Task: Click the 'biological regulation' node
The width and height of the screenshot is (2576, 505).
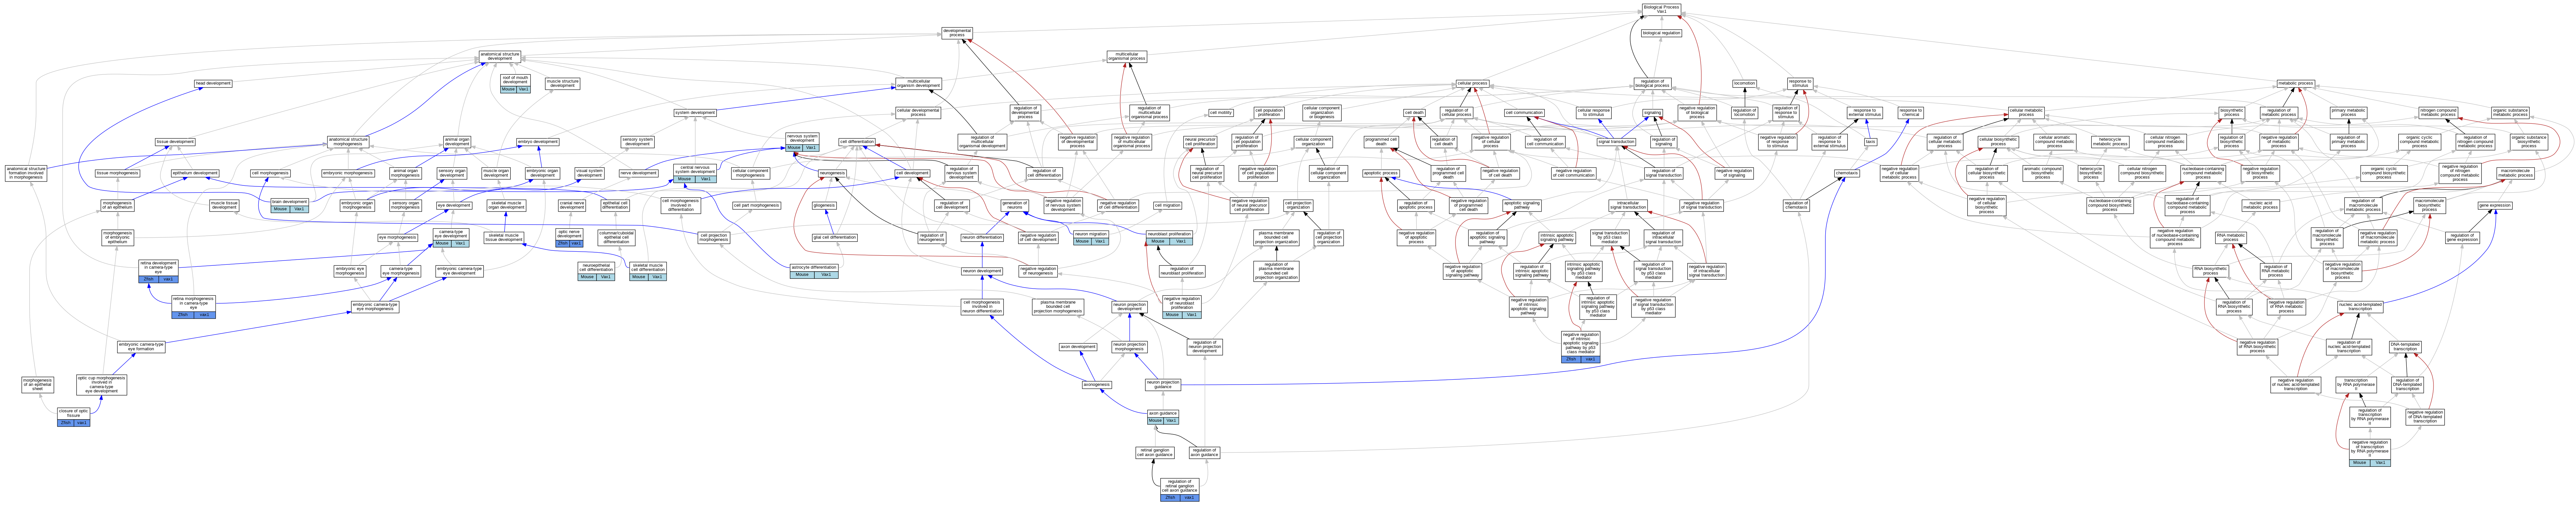Action: point(1661,33)
